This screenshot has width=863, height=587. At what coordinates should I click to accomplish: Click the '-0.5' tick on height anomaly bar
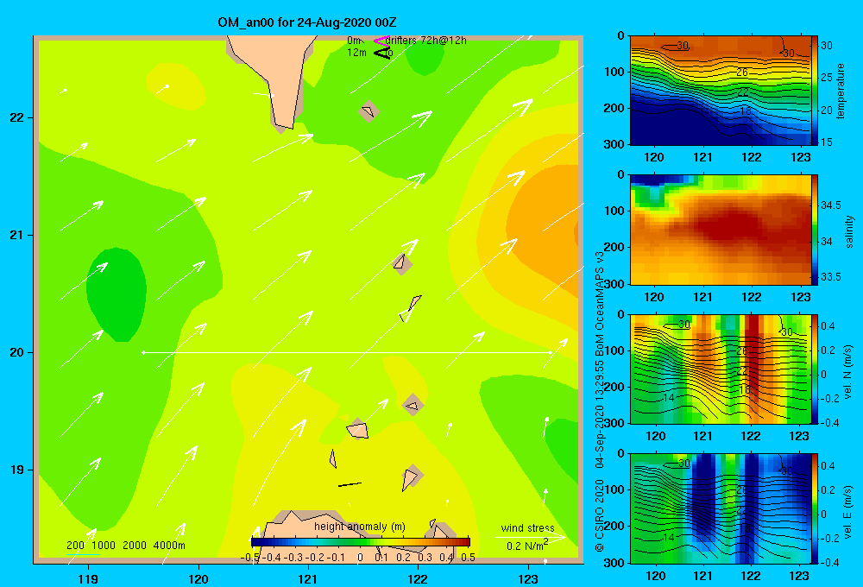(x=250, y=558)
